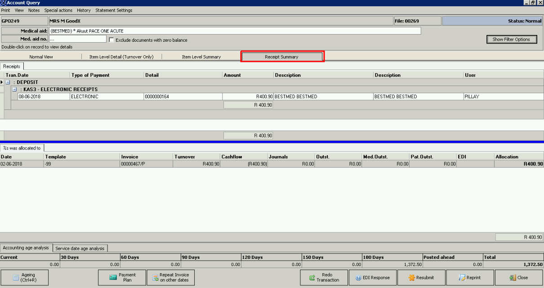
Task: Click the Resubmit gear icon
Action: click(411, 278)
